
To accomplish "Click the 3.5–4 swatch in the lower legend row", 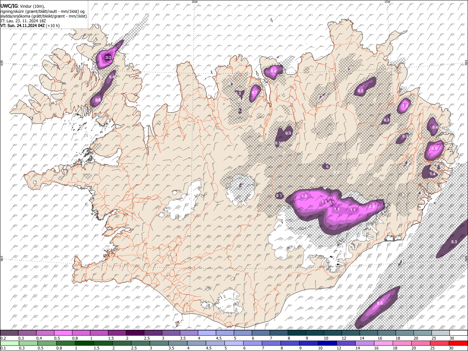I will (x=178, y=343).
